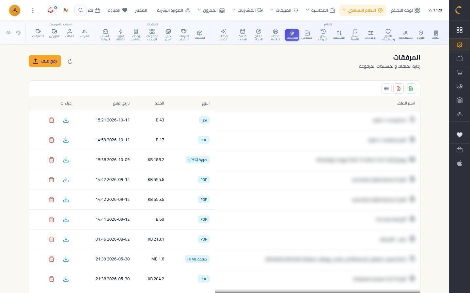
Task: Expand the المبيعات sales menu
Action: [x=284, y=10]
